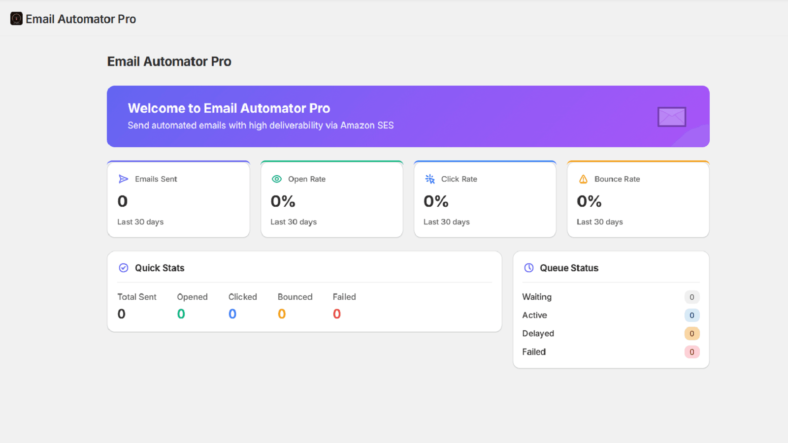The width and height of the screenshot is (788, 443).
Task: Click the Active row label
Action: (535, 315)
